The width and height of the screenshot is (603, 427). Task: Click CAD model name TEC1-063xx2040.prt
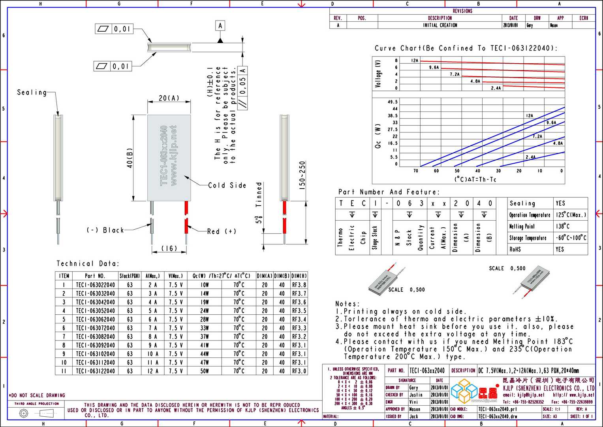click(497, 409)
